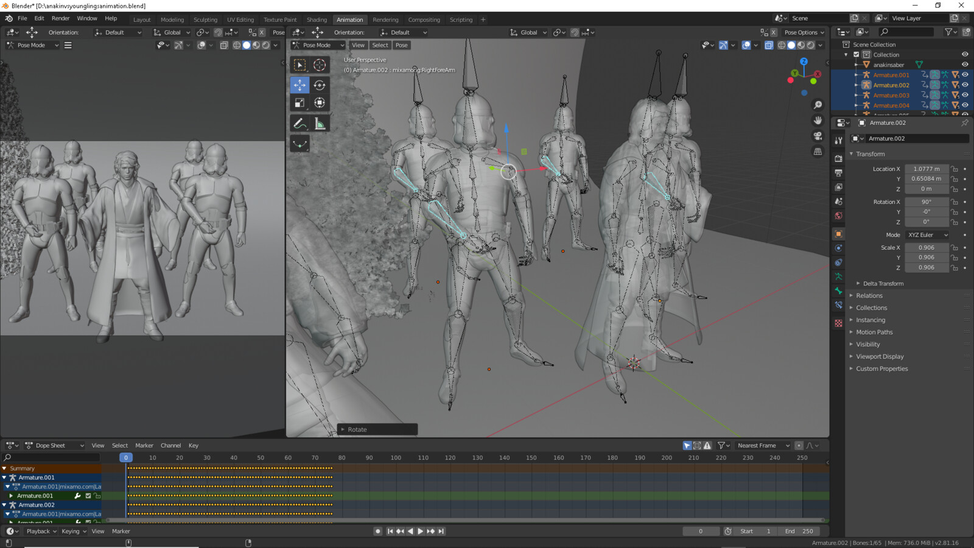Click the End frame 250 field
Screen dimensions: 974x548
(799, 531)
